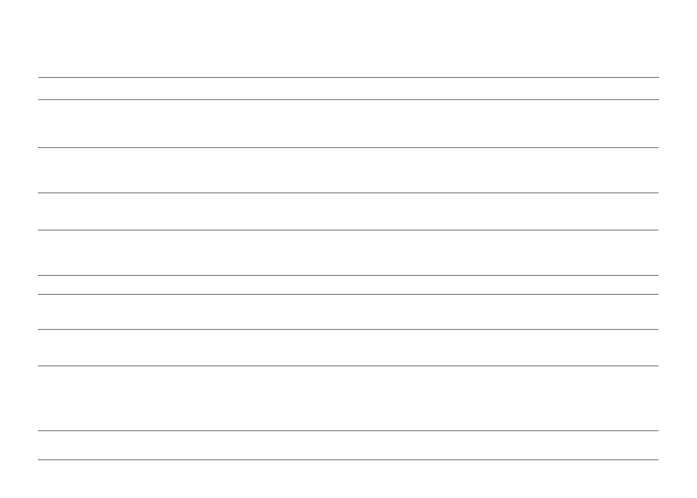Click the thin empty header row at top
This screenshot has width=697, height=498.
coord(348,89)
